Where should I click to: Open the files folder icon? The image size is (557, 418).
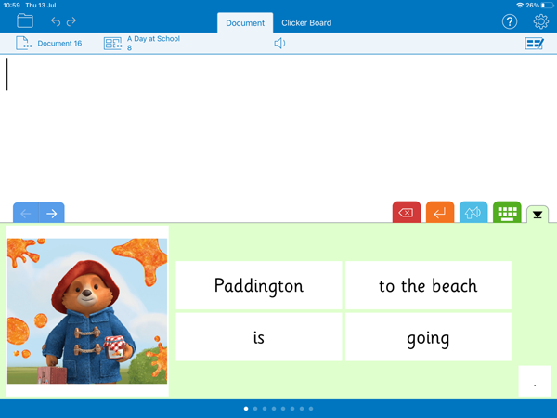coord(25,21)
